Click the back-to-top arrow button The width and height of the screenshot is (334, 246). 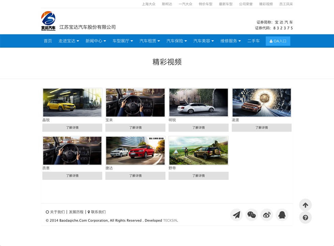pyautogui.click(x=305, y=205)
